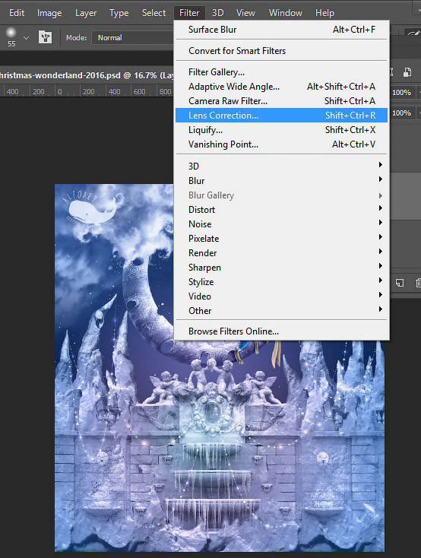
Task: Open the Image menu
Action: coord(49,13)
